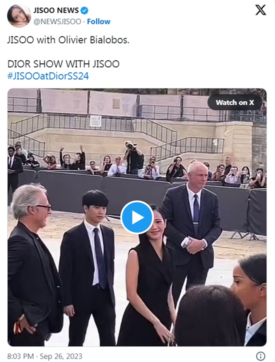This screenshot has width=275, height=362.
Task: Open the #JISOOatDiorSS24 hashtag
Action: pyautogui.click(x=48, y=76)
